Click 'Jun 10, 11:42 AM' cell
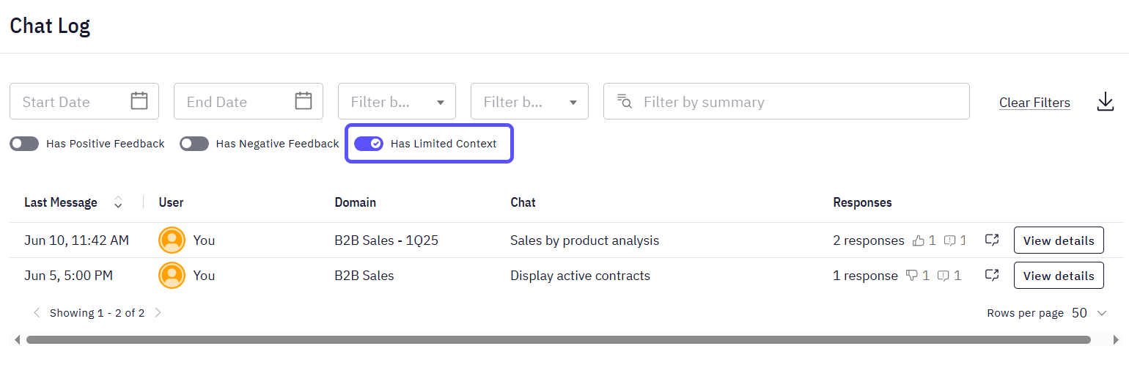 [77, 240]
